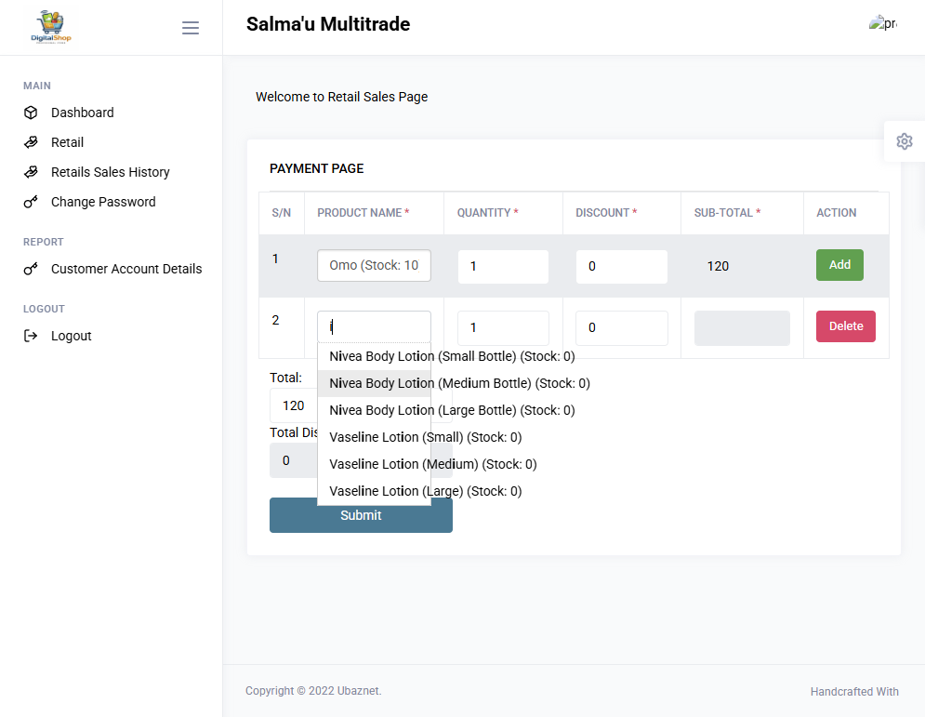This screenshot has width=925, height=717.
Task: Click the Retail hand-coin icon
Action: (x=31, y=142)
